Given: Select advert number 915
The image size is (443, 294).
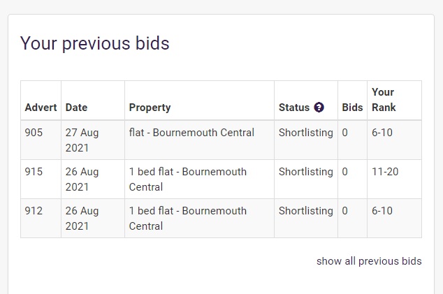Looking at the screenshot, I should (34, 172).
